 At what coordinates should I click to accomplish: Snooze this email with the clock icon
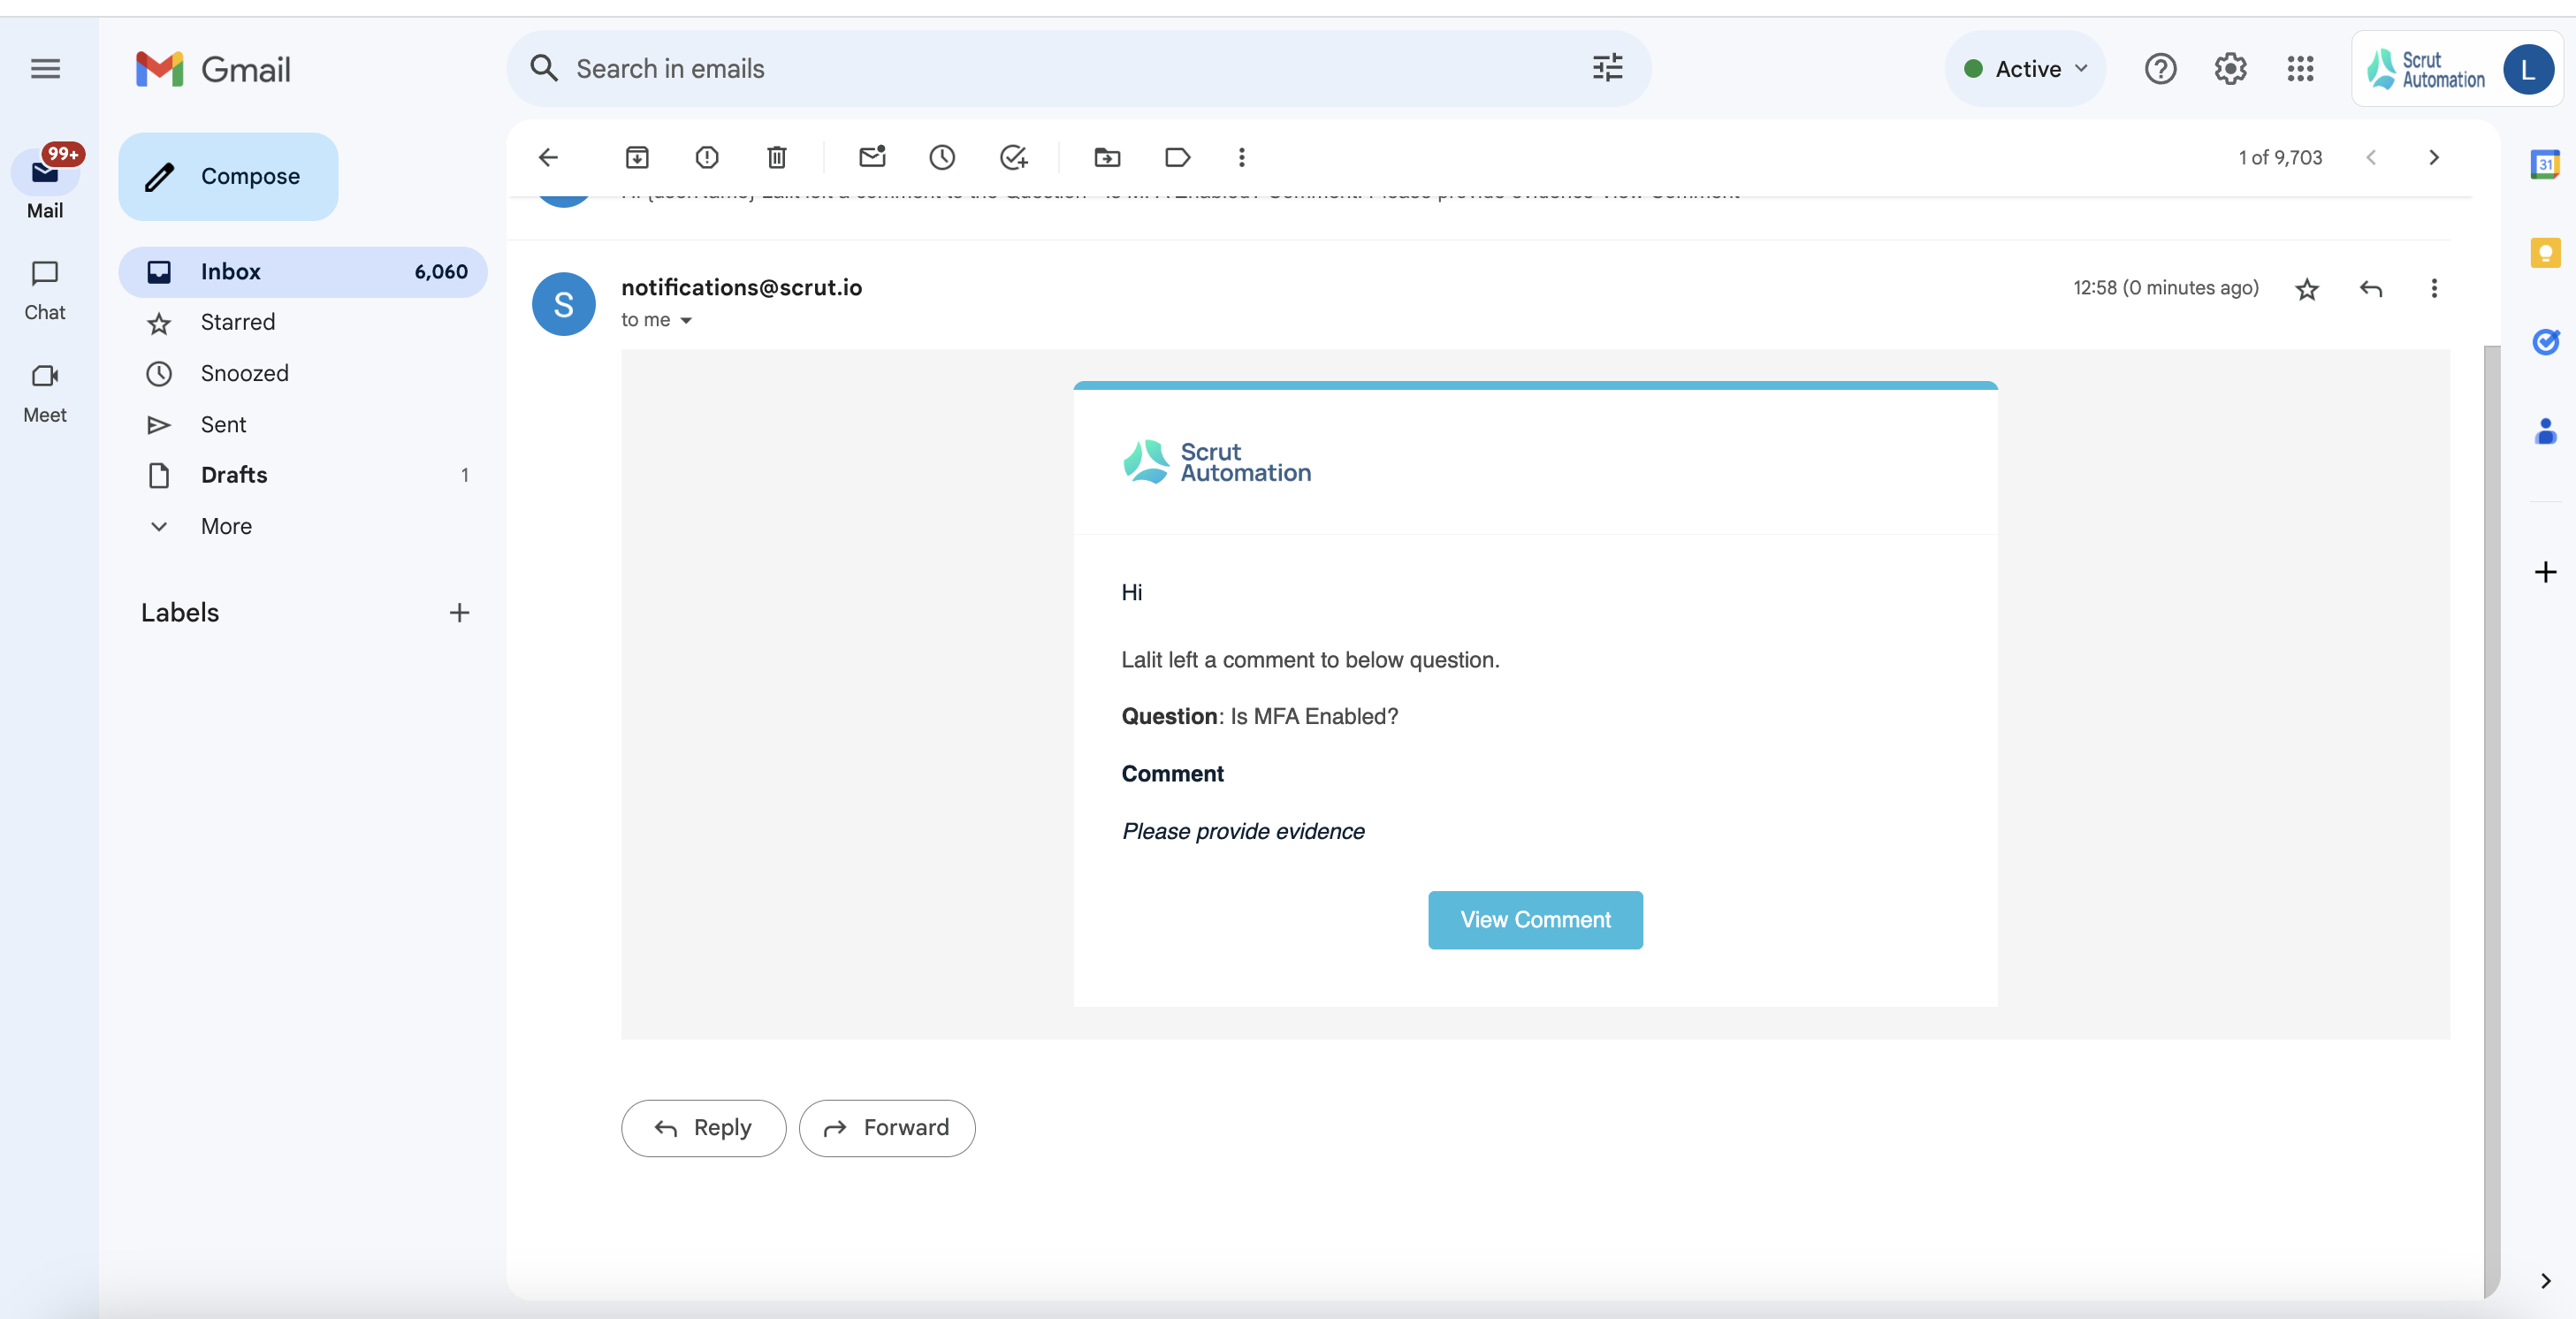[x=942, y=157]
